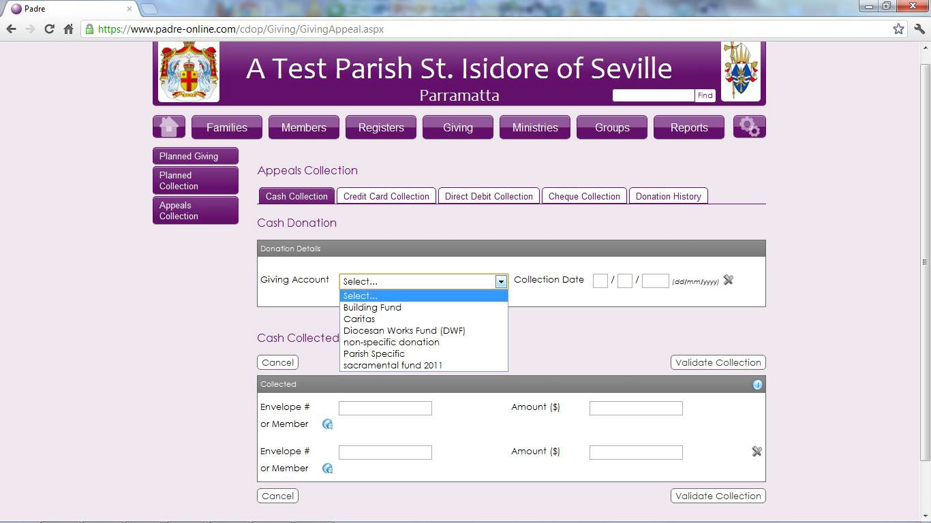Viewport: 931px width, 523px height.
Task: Open the Reports menu
Action: 689,127
